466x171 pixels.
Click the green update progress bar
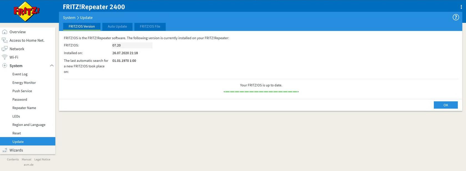(x=261, y=92)
